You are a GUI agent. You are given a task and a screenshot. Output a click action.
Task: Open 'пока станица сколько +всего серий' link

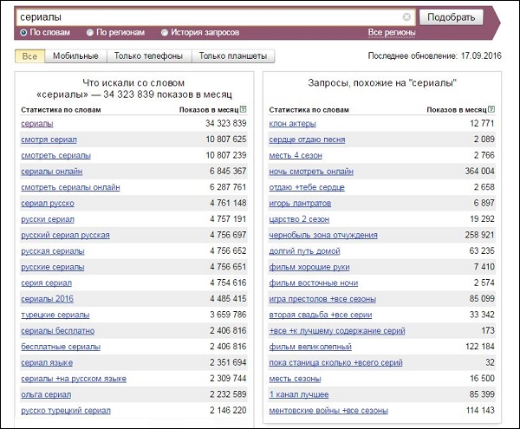pos(335,362)
